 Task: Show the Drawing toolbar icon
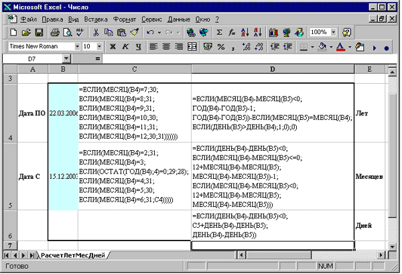point(299,33)
